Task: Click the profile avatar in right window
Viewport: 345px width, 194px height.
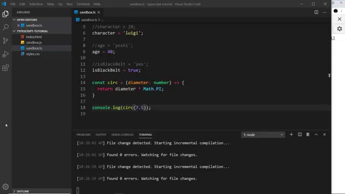Action: pyautogui.click(x=335, y=11)
